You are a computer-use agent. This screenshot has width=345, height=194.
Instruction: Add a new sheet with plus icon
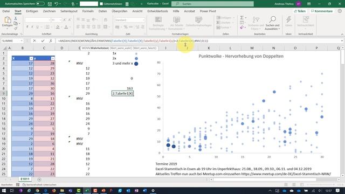pyautogui.click(x=39, y=179)
